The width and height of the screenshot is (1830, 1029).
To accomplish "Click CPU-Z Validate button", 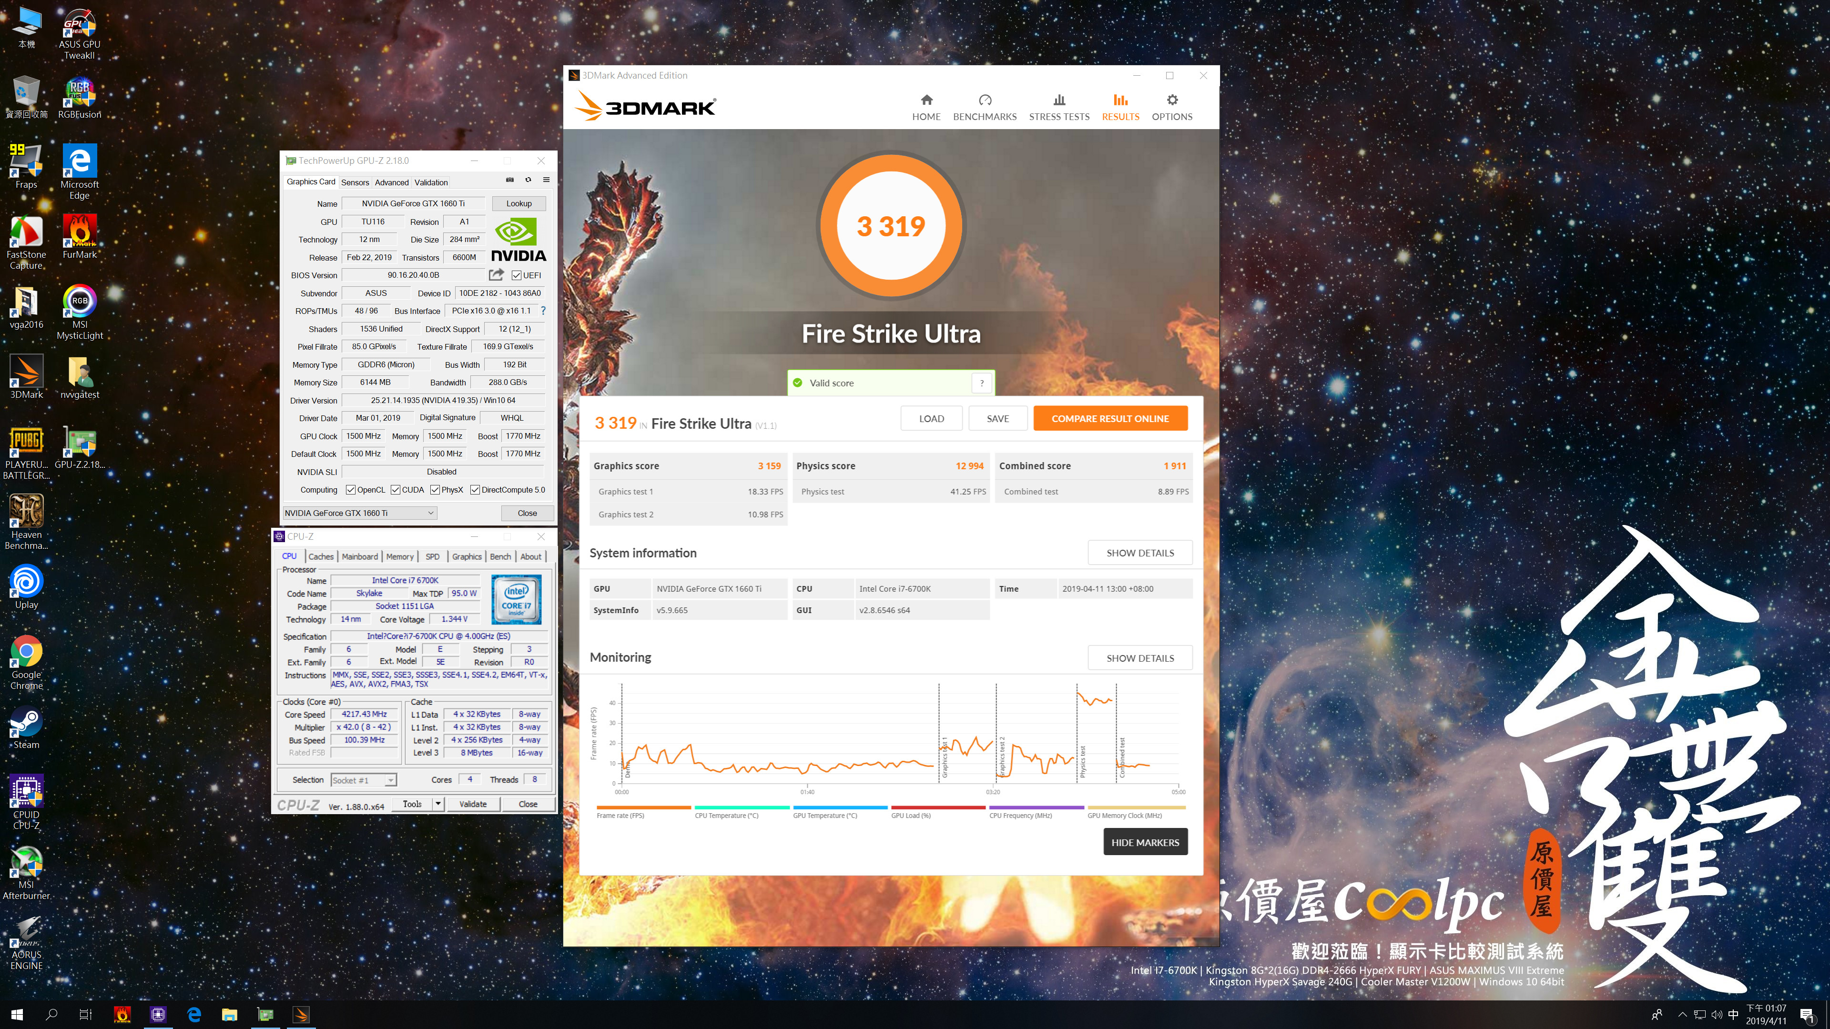I will tap(472, 804).
